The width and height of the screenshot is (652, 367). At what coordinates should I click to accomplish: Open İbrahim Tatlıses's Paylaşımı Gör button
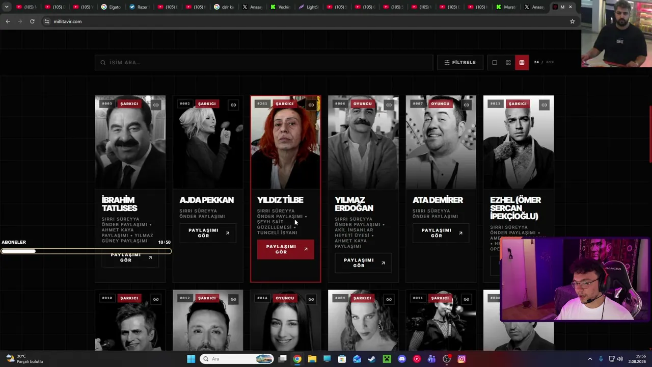coord(130,257)
